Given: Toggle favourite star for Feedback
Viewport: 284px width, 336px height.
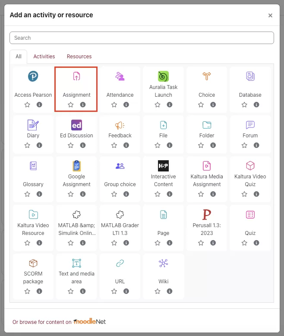Looking at the screenshot, I should (114, 145).
